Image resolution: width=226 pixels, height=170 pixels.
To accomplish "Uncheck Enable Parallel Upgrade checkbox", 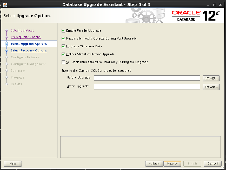I will coord(63,30).
